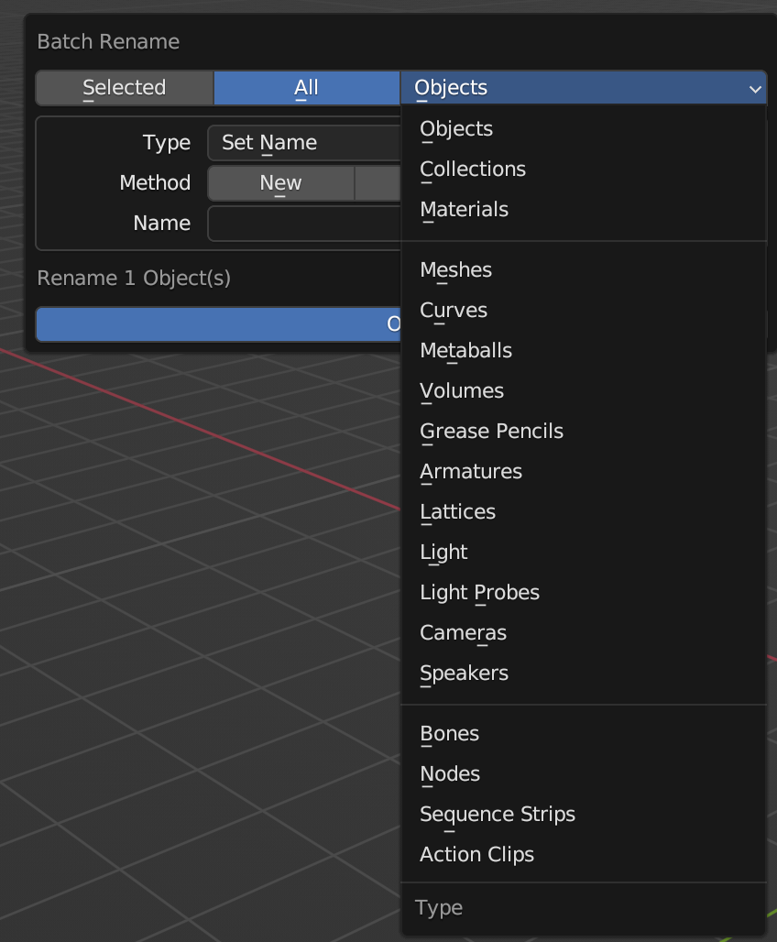Select Nodes in the dropdown menu
This screenshot has width=777, height=942.
click(450, 774)
